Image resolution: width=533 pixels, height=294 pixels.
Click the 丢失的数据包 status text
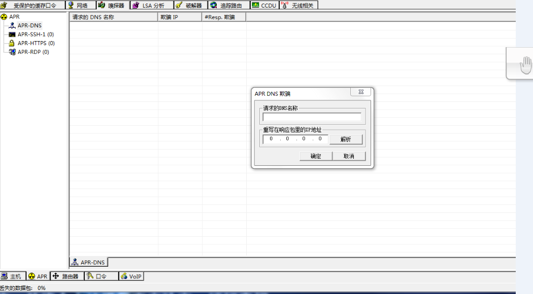(16, 288)
